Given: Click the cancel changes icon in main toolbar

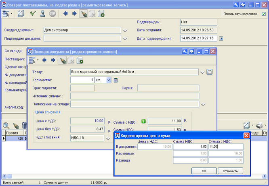Looking at the screenshot, I should (101, 14).
